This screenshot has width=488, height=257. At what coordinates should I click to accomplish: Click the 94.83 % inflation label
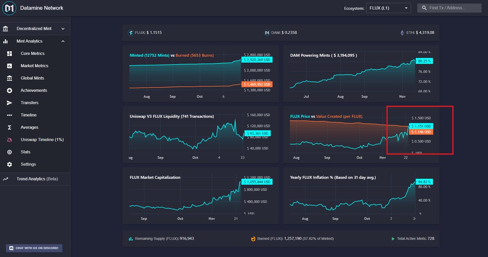coord(425,181)
